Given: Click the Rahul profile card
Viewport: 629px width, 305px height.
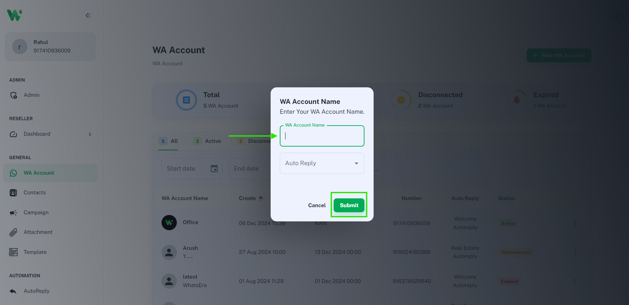Looking at the screenshot, I should click(x=50, y=47).
